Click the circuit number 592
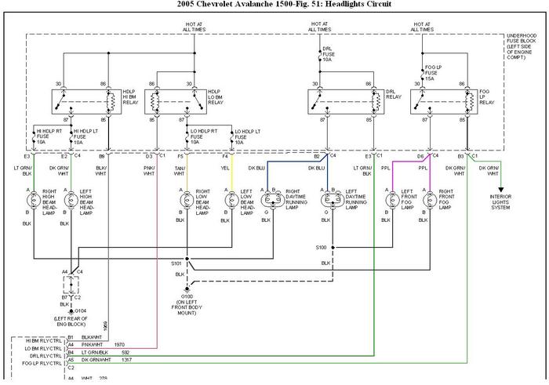 tap(125, 352)
